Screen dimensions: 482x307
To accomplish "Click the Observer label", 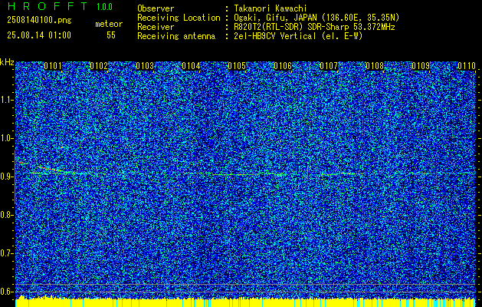I will [156, 8].
